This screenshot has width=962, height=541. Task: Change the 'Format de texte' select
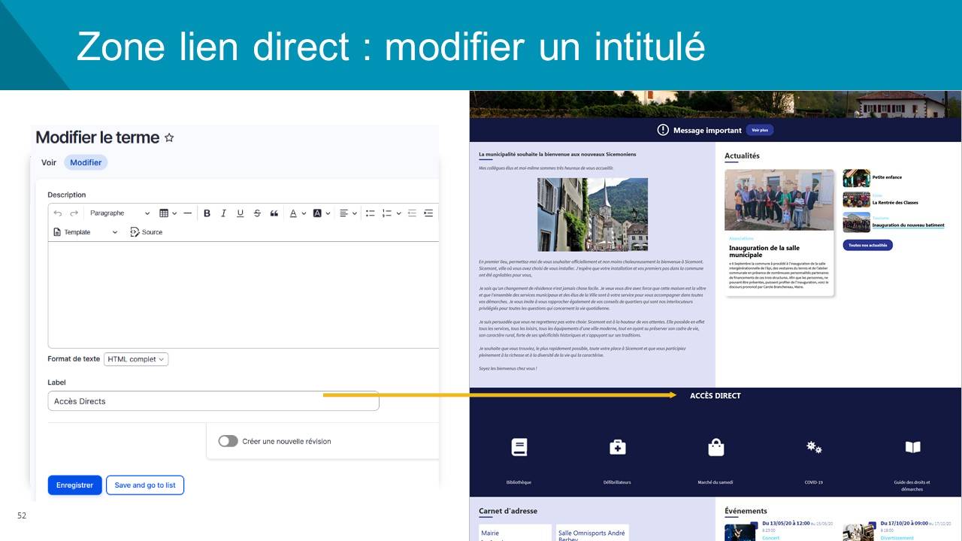pos(136,359)
